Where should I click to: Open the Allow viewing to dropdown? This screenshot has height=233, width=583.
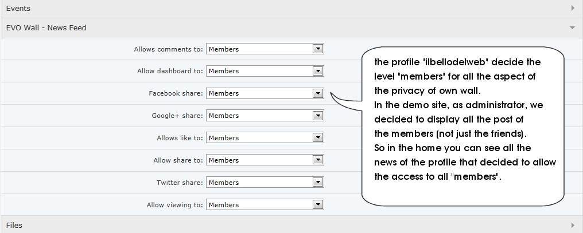tap(259, 205)
